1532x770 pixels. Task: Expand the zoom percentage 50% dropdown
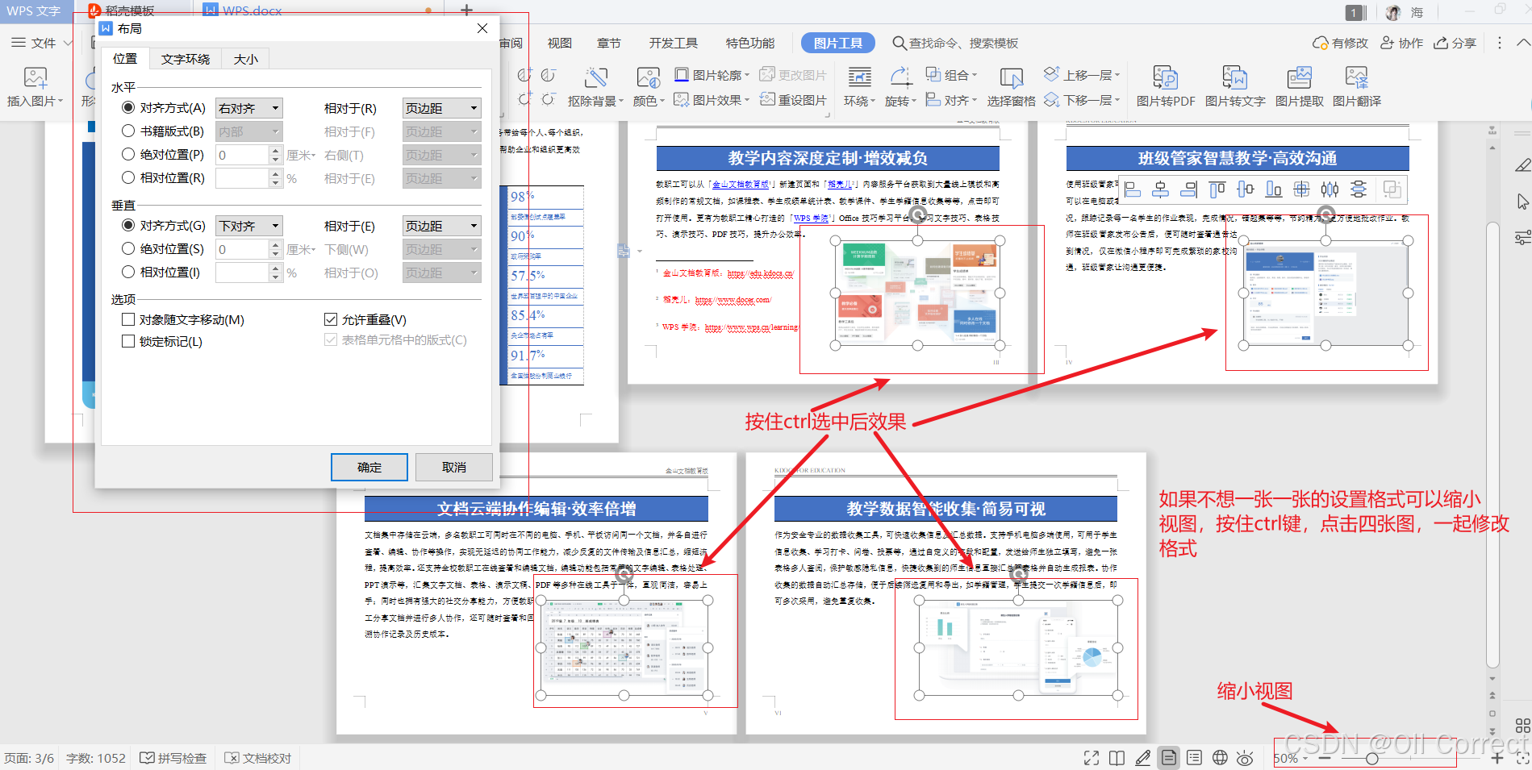pyautogui.click(x=1304, y=759)
